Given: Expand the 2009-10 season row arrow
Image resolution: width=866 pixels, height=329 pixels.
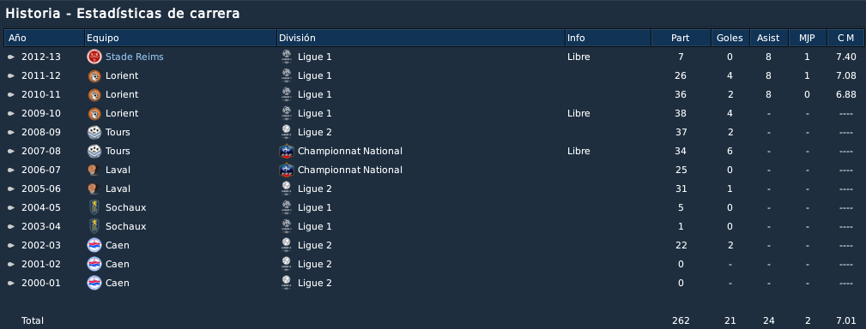Looking at the screenshot, I should [11, 114].
